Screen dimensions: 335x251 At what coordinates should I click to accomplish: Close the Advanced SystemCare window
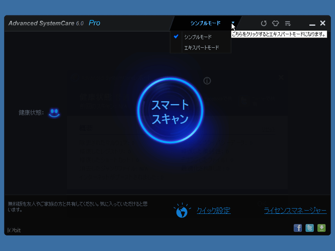(323, 23)
